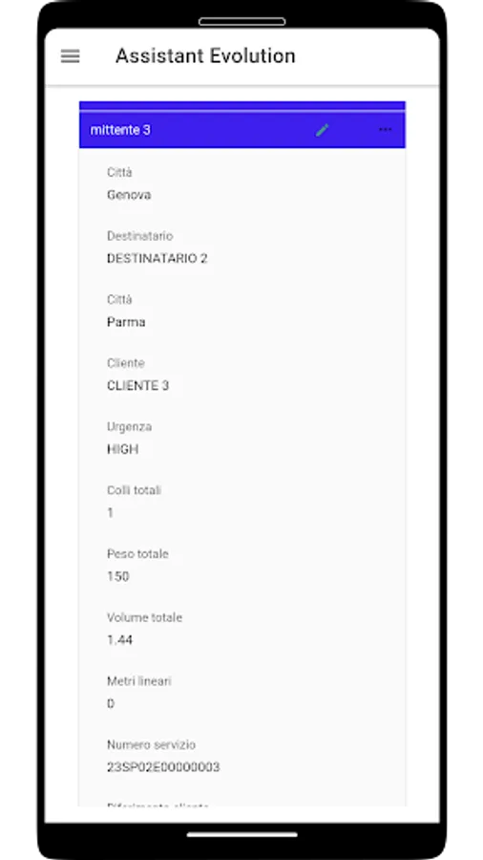Select the mittente 3 card header
The height and width of the screenshot is (860, 483).
click(242, 129)
